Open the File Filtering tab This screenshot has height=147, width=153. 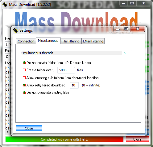click(71, 41)
